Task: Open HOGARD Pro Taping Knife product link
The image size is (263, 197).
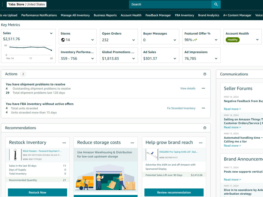Action: [x=179, y=152]
